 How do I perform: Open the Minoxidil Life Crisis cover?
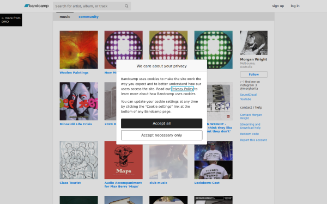coord(78,101)
